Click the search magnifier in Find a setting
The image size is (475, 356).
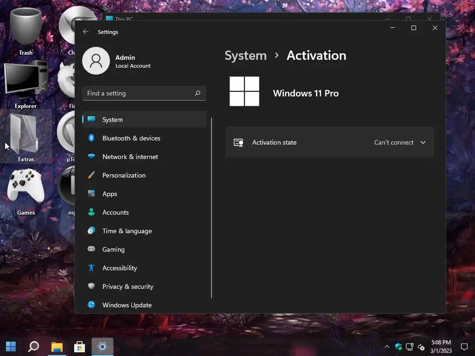[198, 93]
